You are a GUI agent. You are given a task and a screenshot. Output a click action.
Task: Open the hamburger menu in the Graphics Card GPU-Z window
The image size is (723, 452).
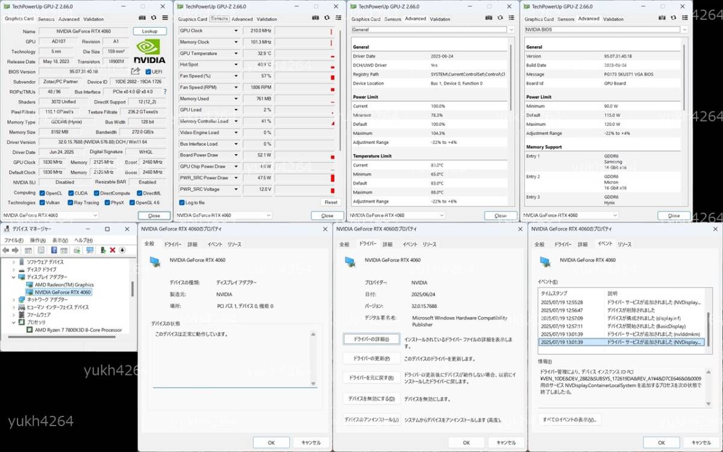164,18
